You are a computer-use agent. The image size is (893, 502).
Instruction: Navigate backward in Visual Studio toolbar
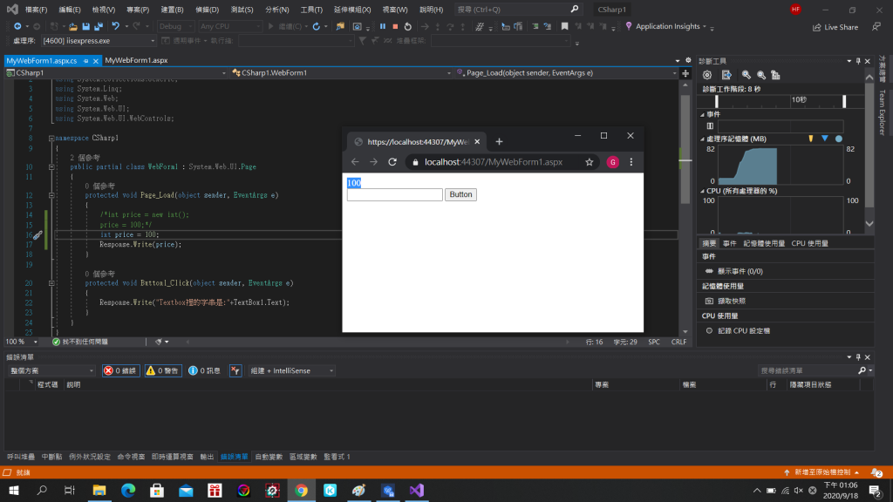click(x=17, y=26)
